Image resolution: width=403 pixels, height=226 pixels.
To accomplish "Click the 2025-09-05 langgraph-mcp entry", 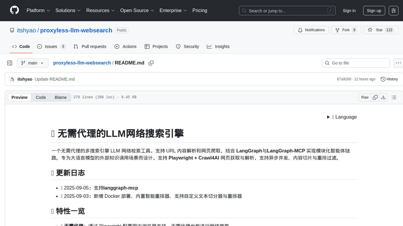I will tap(100, 188).
